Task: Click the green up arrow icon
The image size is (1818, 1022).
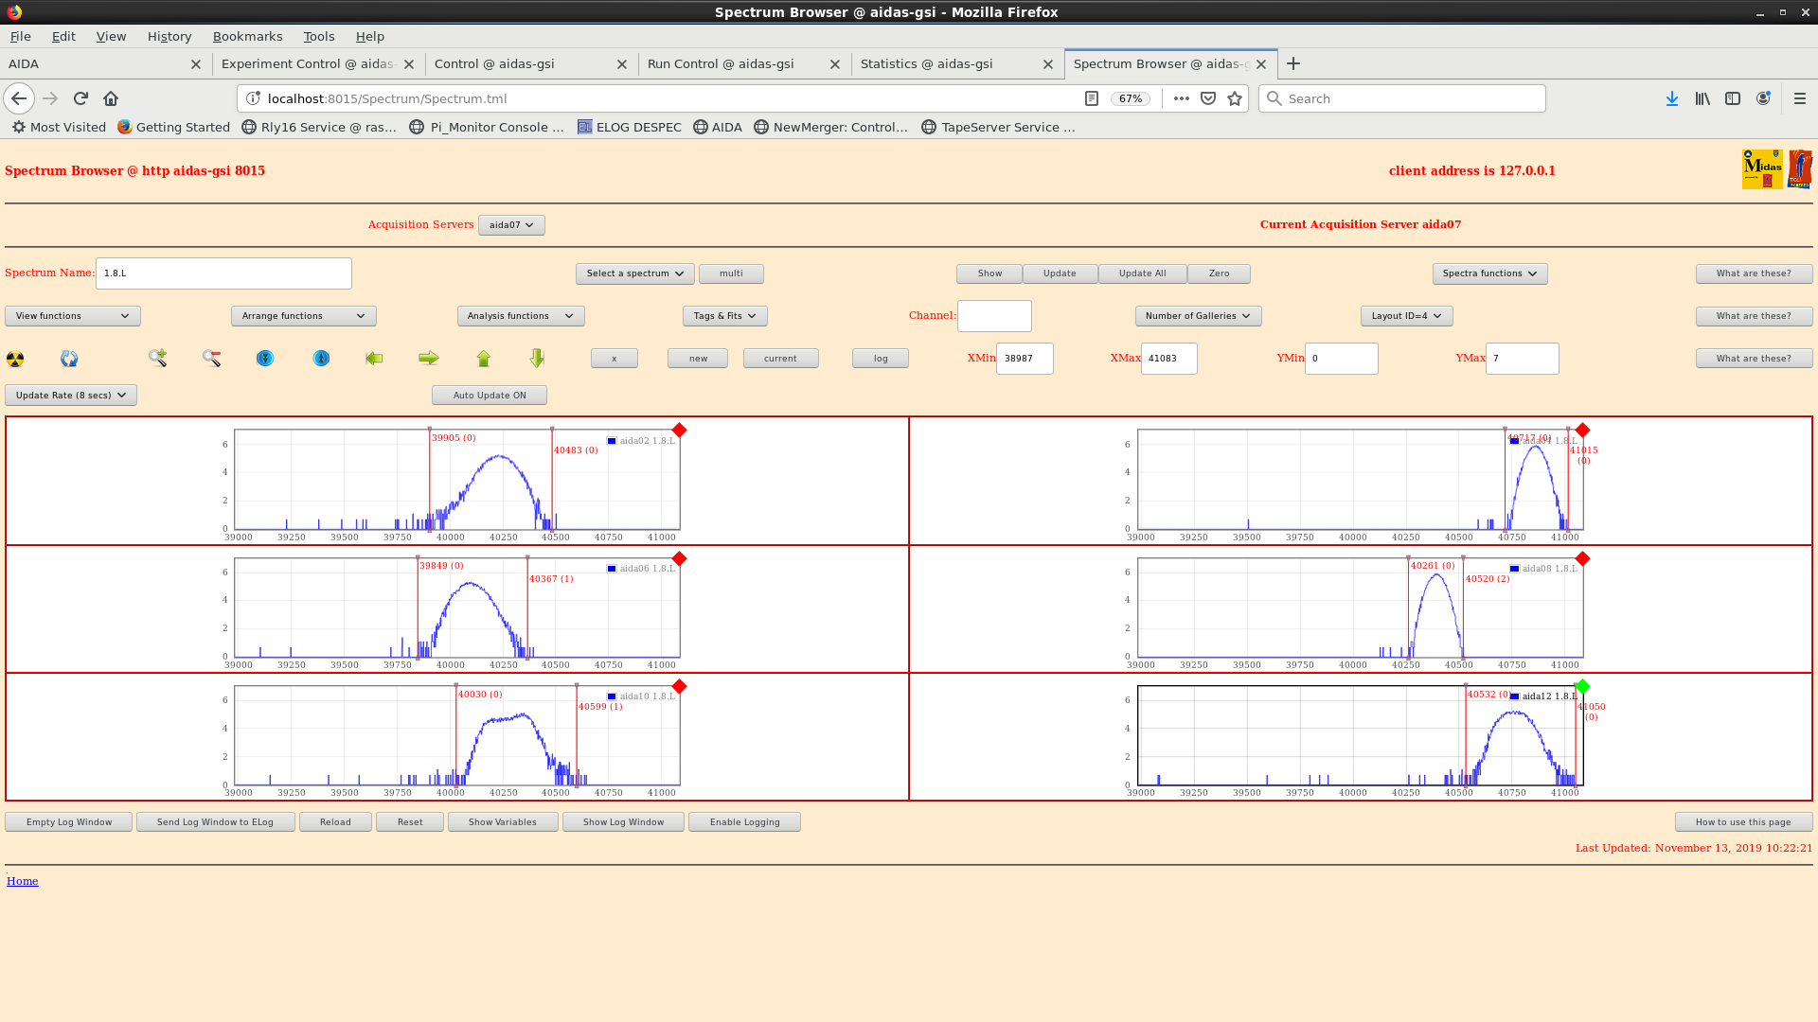Action: (x=484, y=358)
